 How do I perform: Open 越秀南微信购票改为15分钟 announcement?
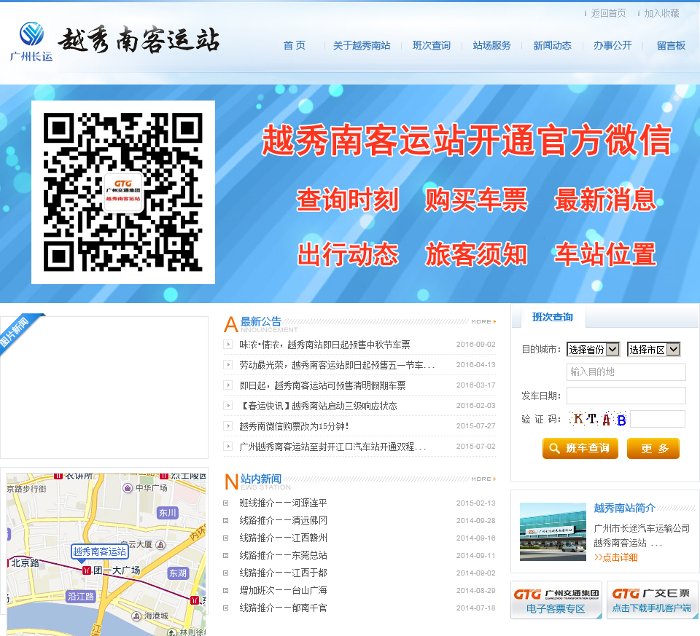click(294, 426)
